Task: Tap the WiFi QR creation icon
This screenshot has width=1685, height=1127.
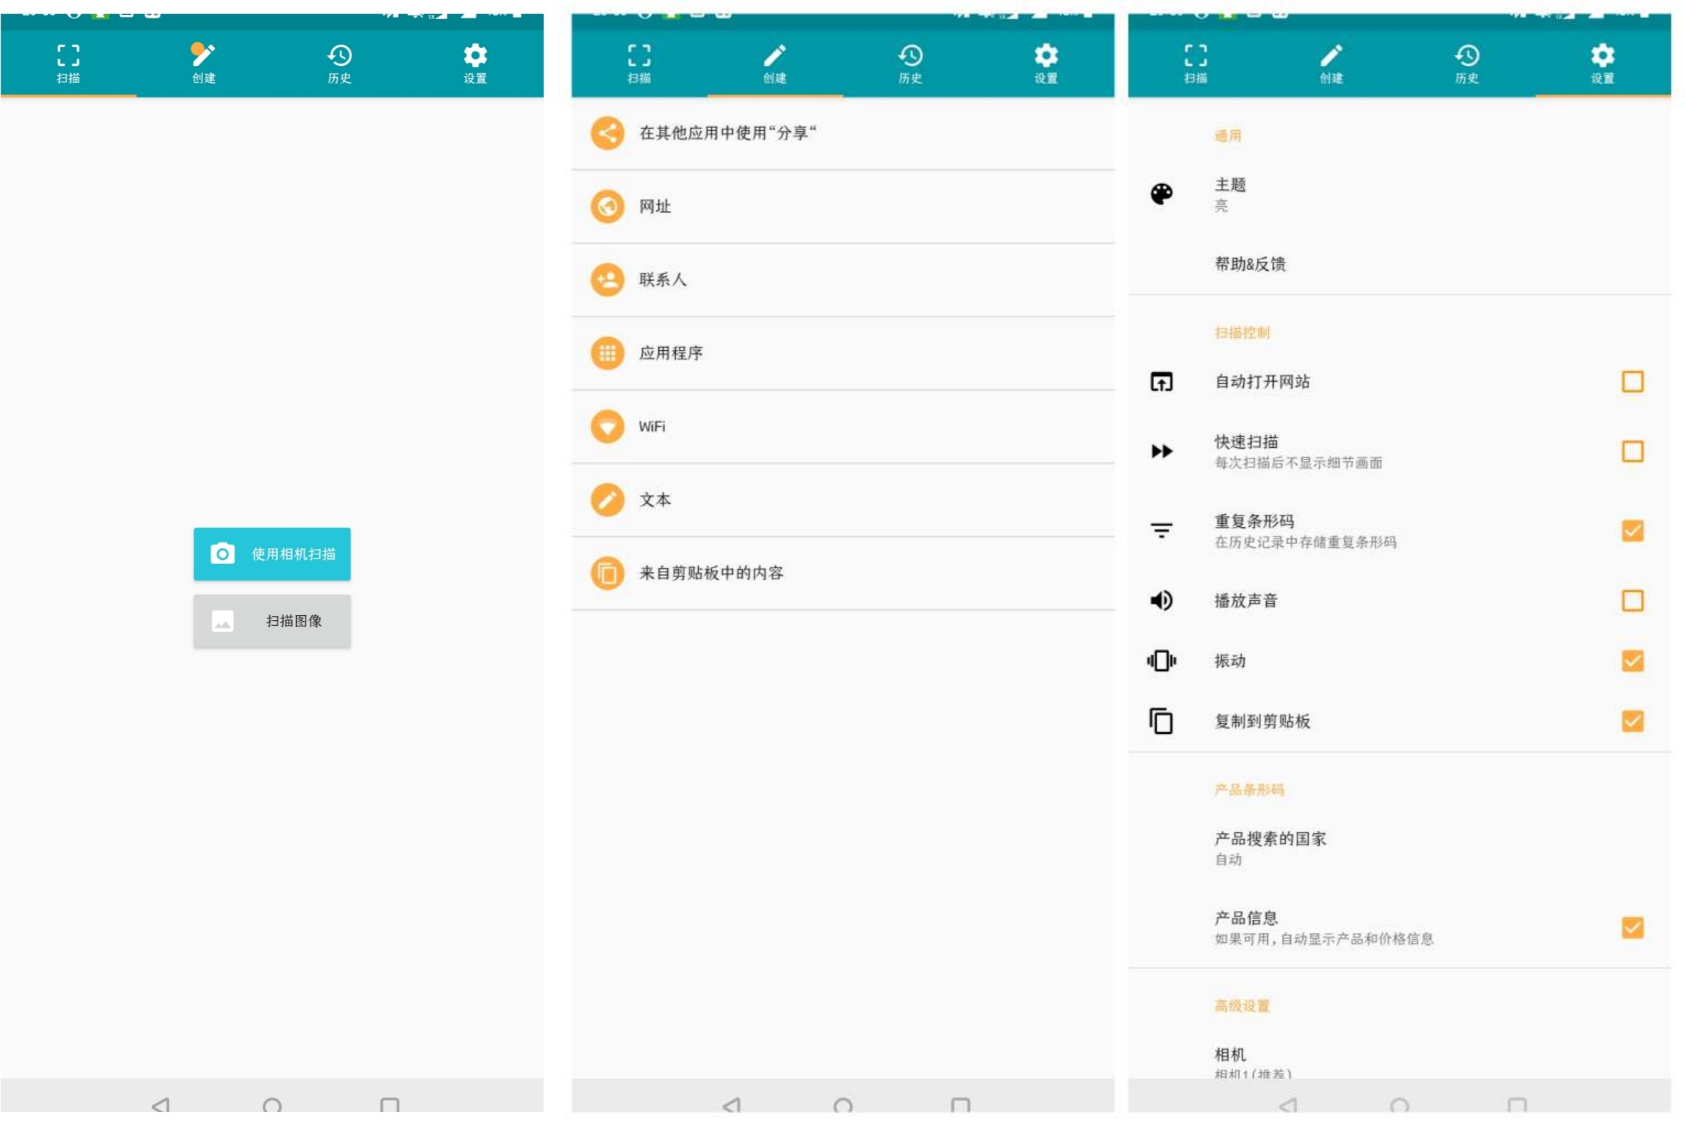Action: pos(607,426)
